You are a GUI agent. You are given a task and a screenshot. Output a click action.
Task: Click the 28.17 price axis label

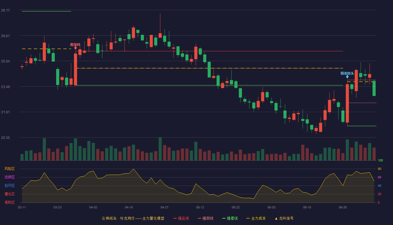pyautogui.click(x=5, y=10)
